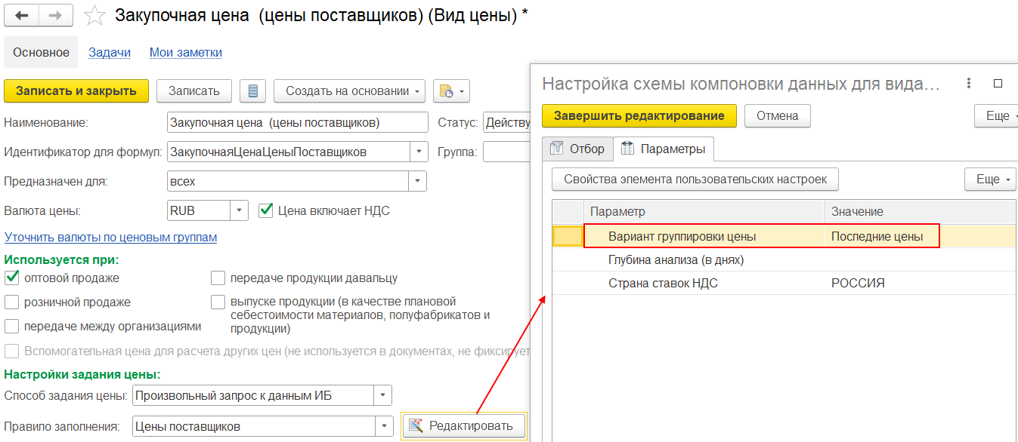Maximize the settings dialog with the square icon
Image resolution: width=1018 pixels, height=442 pixels.
pyautogui.click(x=998, y=84)
